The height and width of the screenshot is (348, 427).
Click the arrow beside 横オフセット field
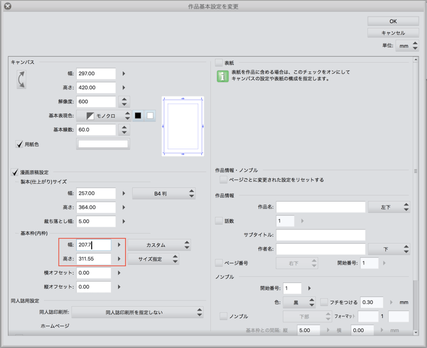pyautogui.click(x=119, y=273)
